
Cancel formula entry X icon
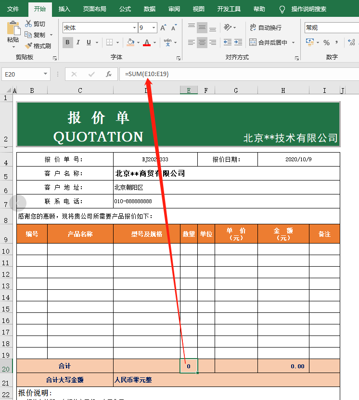pos(74,74)
